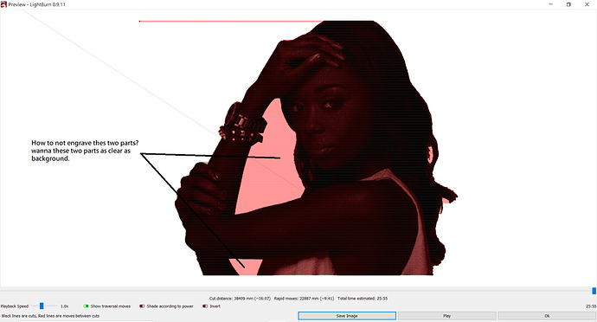This screenshot has height=322, width=597.
Task: Turn on the Invert switch
Action: point(205,306)
